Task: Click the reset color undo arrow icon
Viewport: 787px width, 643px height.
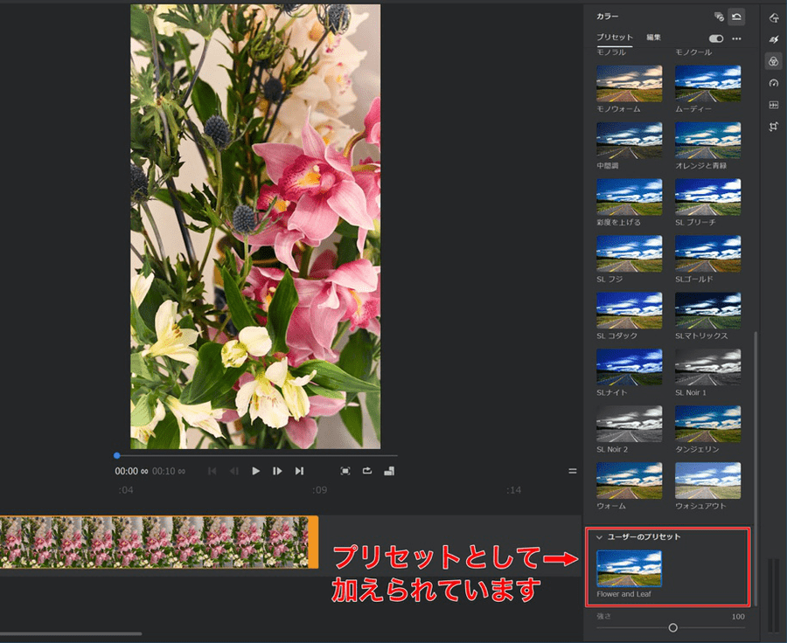Action: click(x=737, y=17)
